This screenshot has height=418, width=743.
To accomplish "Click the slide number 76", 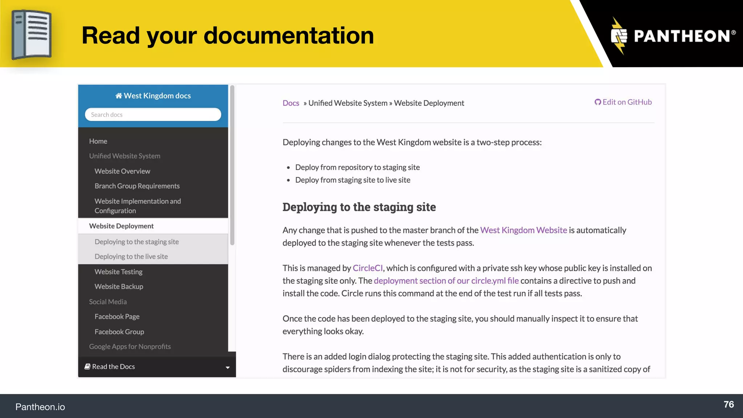I will coord(728,405).
